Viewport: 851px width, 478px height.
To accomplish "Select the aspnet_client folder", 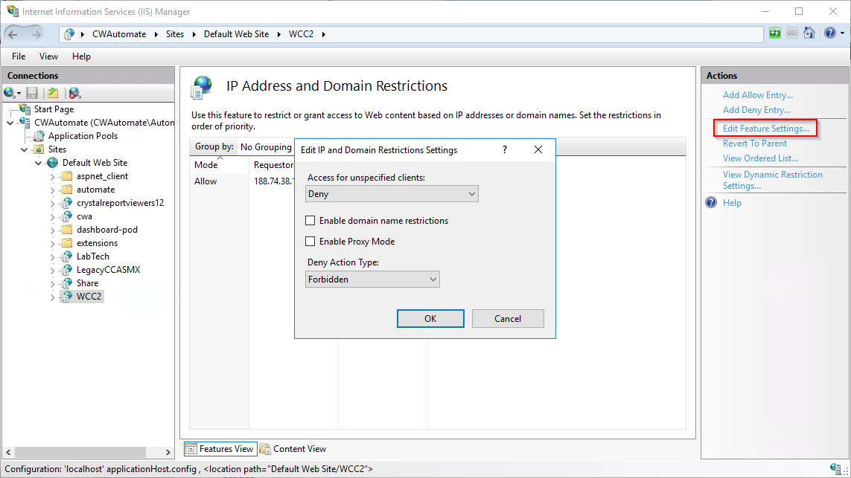I will (102, 176).
